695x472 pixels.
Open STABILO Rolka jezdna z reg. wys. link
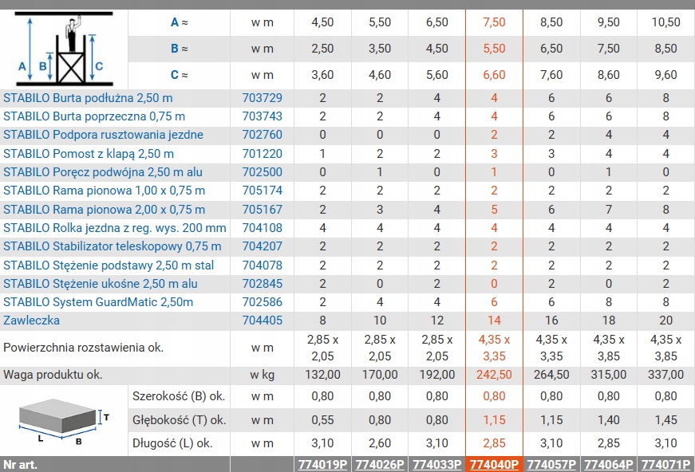point(115,227)
